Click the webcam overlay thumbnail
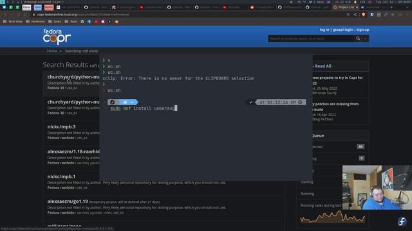 click(377, 187)
